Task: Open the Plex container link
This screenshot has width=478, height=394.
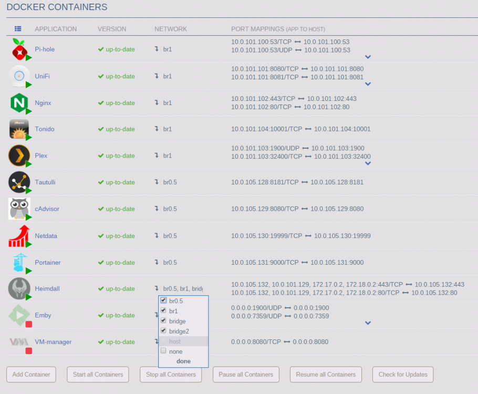Action: pos(41,155)
